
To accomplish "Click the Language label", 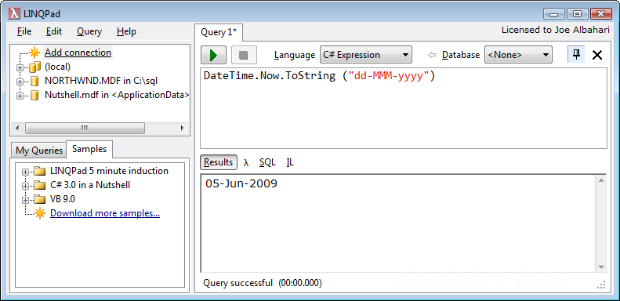I will pyautogui.click(x=295, y=55).
